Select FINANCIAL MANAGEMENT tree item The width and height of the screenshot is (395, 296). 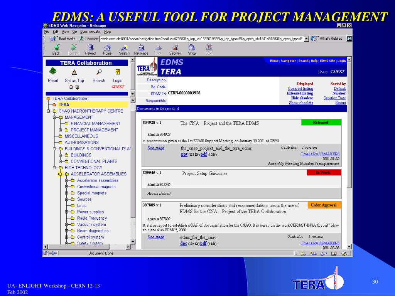(96, 124)
